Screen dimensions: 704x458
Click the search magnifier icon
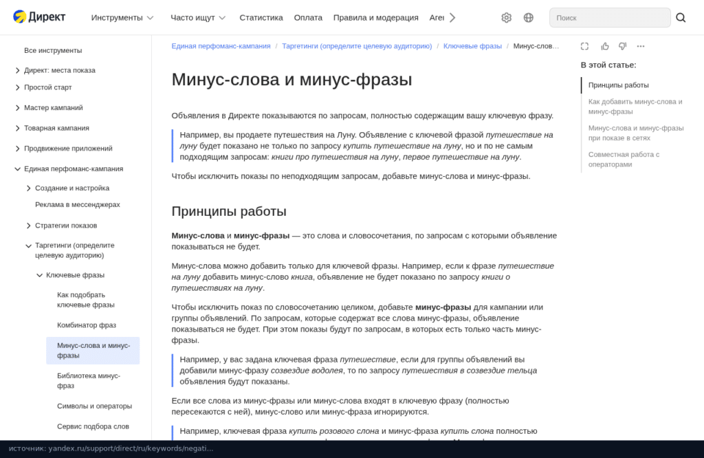click(x=681, y=17)
